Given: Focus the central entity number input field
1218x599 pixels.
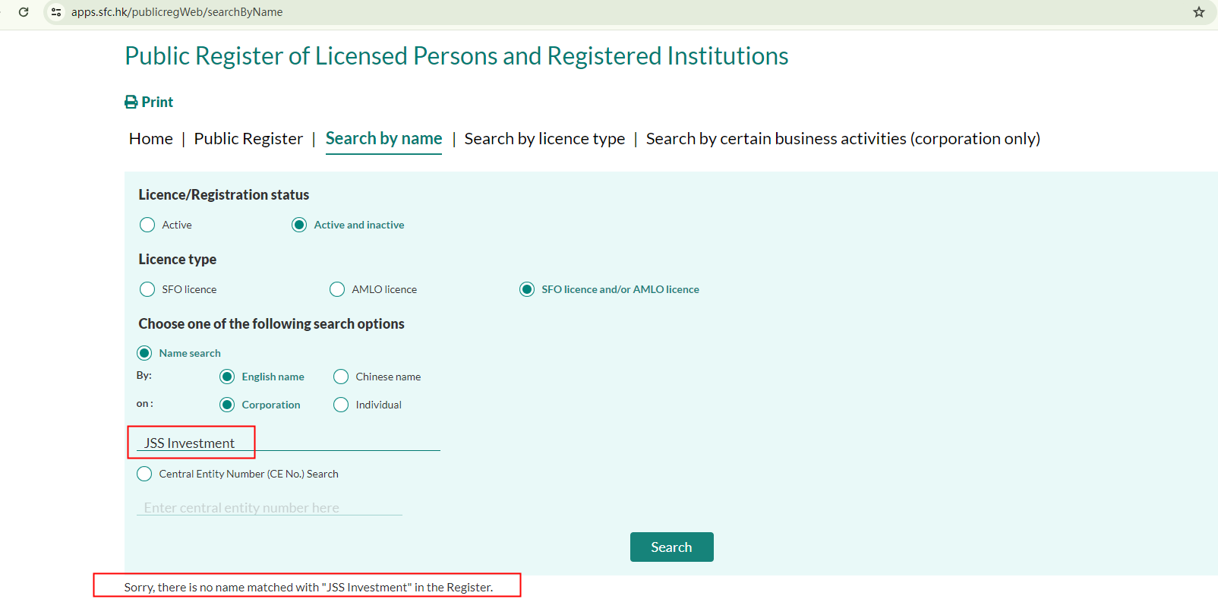Looking at the screenshot, I should click(270, 508).
